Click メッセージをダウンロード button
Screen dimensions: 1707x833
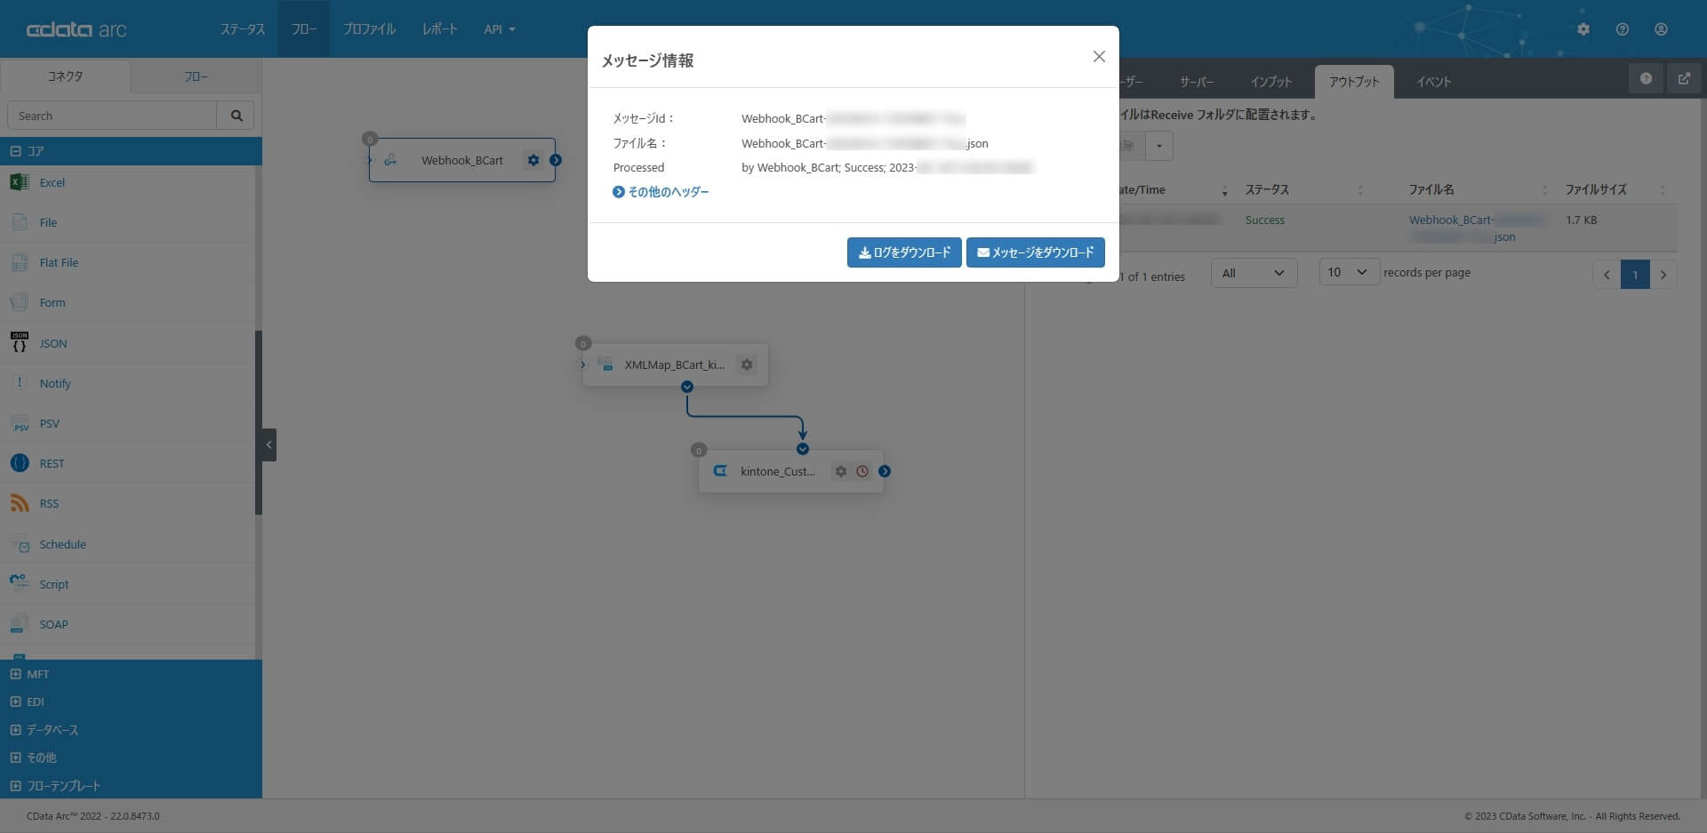[1036, 252]
